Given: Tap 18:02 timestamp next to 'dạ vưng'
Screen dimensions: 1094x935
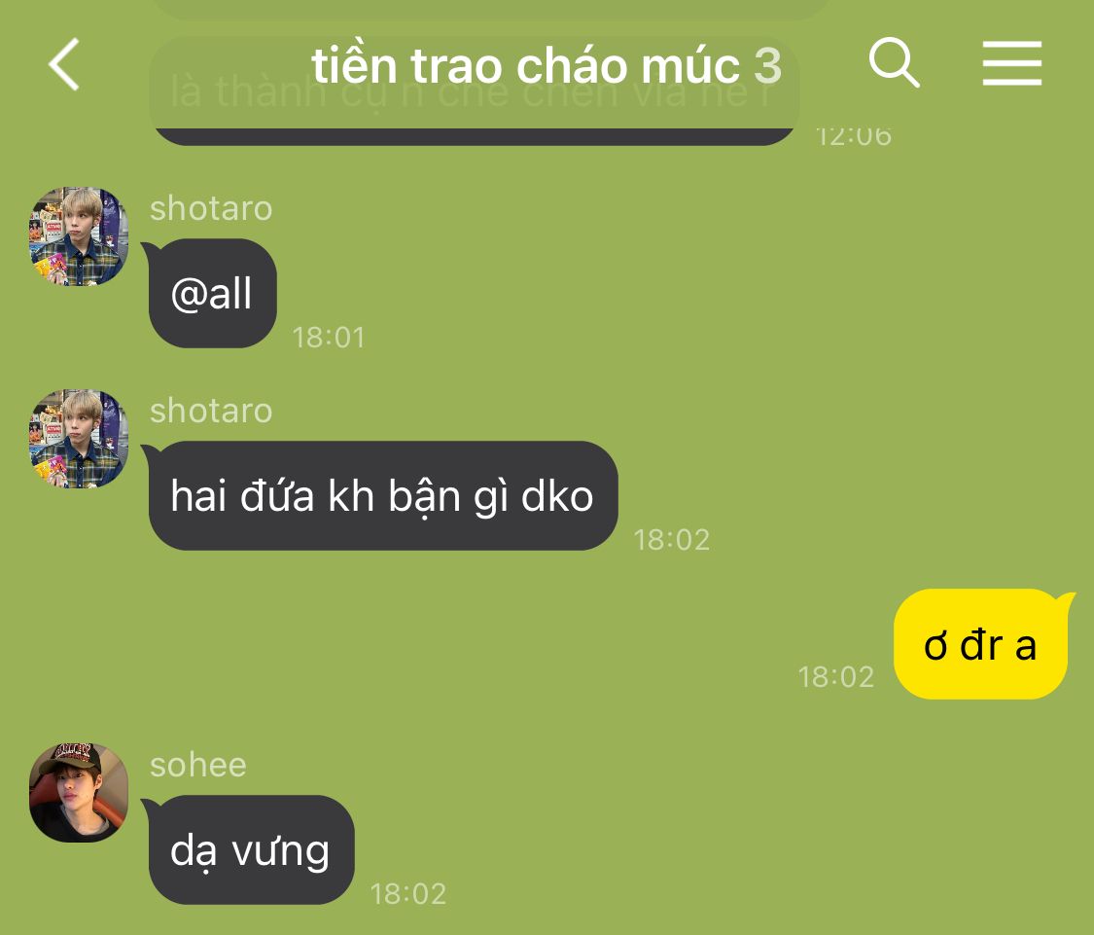Looking at the screenshot, I should [408, 894].
